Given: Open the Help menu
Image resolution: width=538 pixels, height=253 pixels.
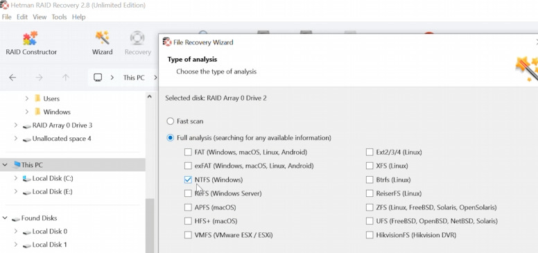Looking at the screenshot, I should 78,17.
